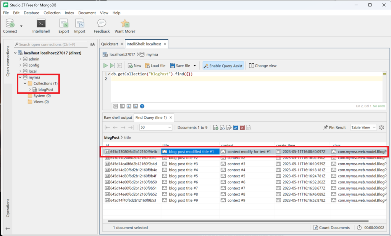Click the Want More star icon
This screenshot has height=236, width=391.
(x=125, y=23)
